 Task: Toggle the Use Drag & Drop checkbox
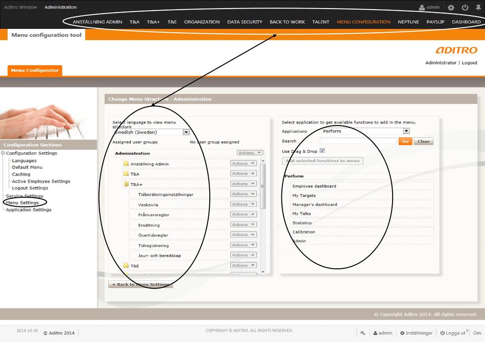(322, 151)
